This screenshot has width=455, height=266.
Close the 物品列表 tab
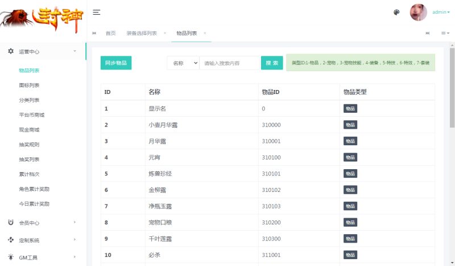pyautogui.click(x=205, y=33)
